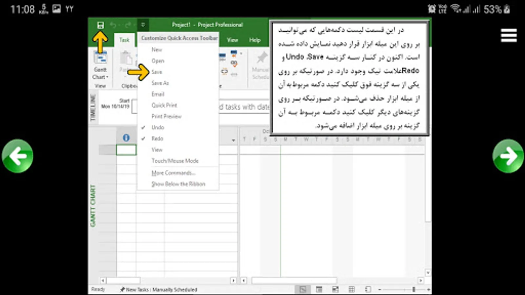
Task: Click the right scroll arrow under the Gantt chart
Action: pyautogui.click(x=421, y=281)
